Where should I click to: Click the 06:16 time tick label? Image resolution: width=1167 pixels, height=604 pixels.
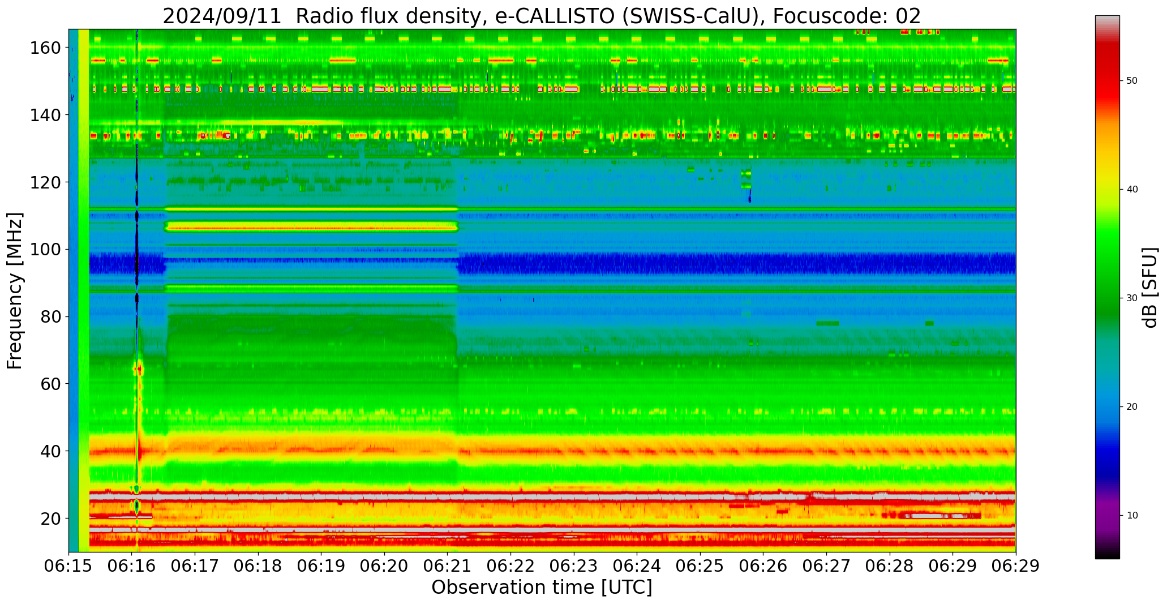[x=132, y=566]
